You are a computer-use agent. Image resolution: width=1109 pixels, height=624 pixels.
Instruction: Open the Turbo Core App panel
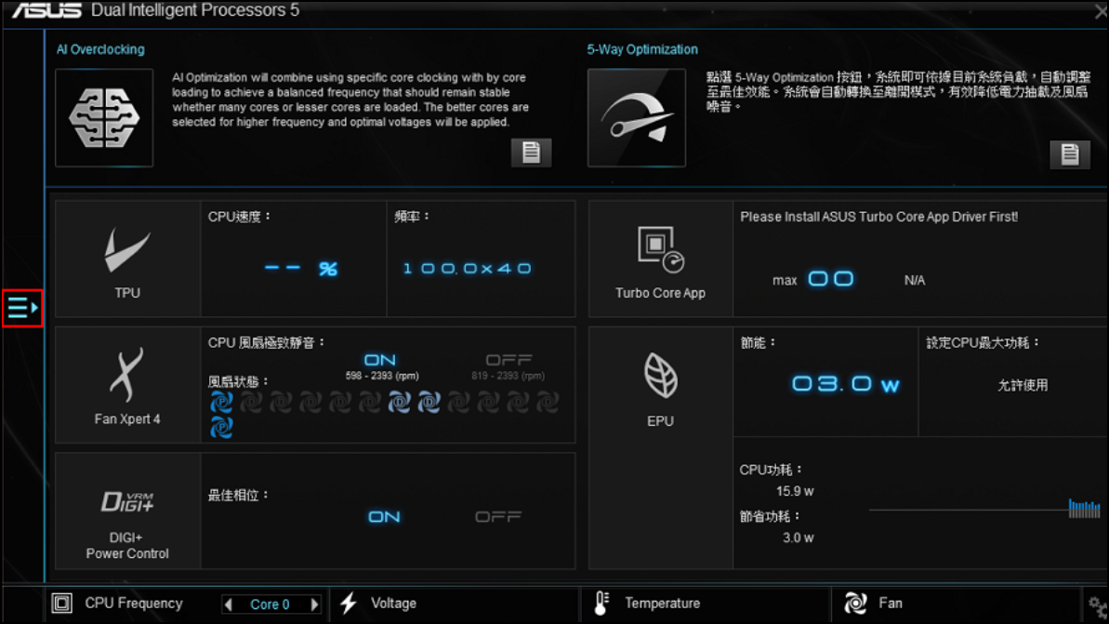pos(661,259)
